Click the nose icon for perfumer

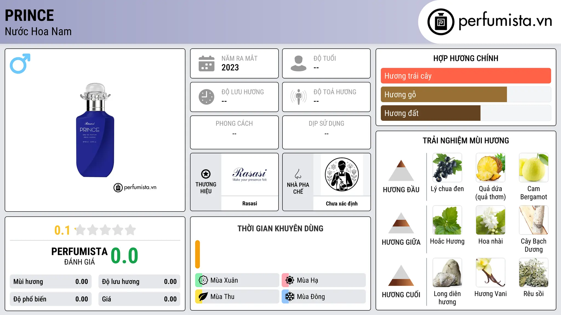pos(298,174)
